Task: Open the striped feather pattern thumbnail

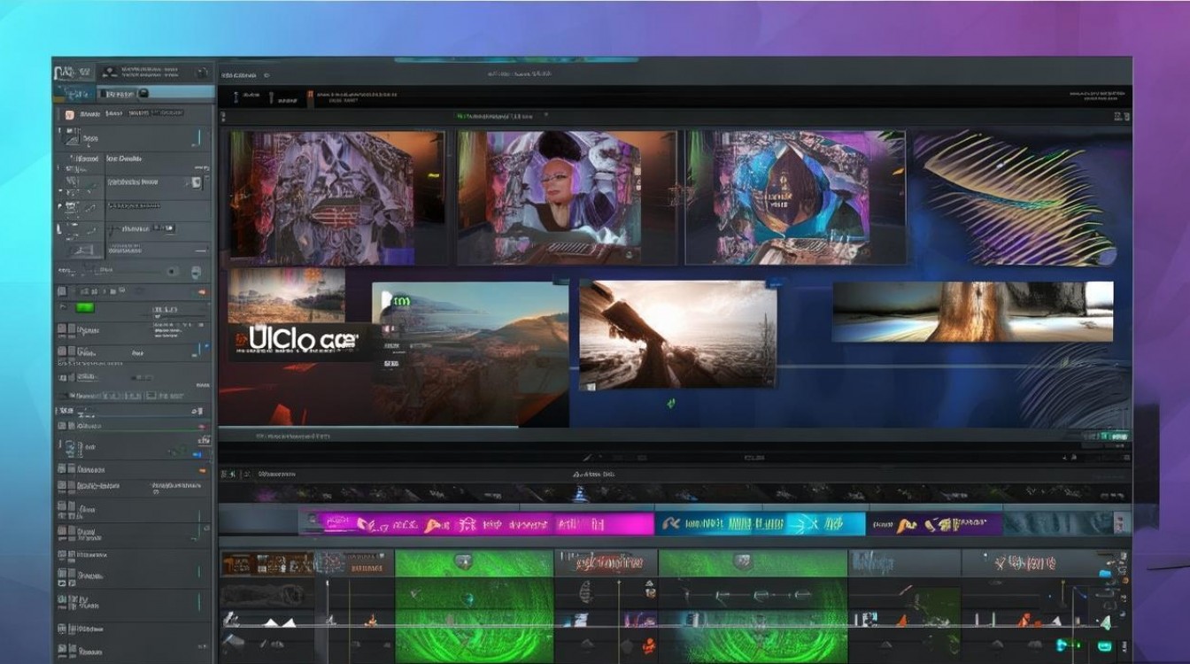Action: (1014, 197)
